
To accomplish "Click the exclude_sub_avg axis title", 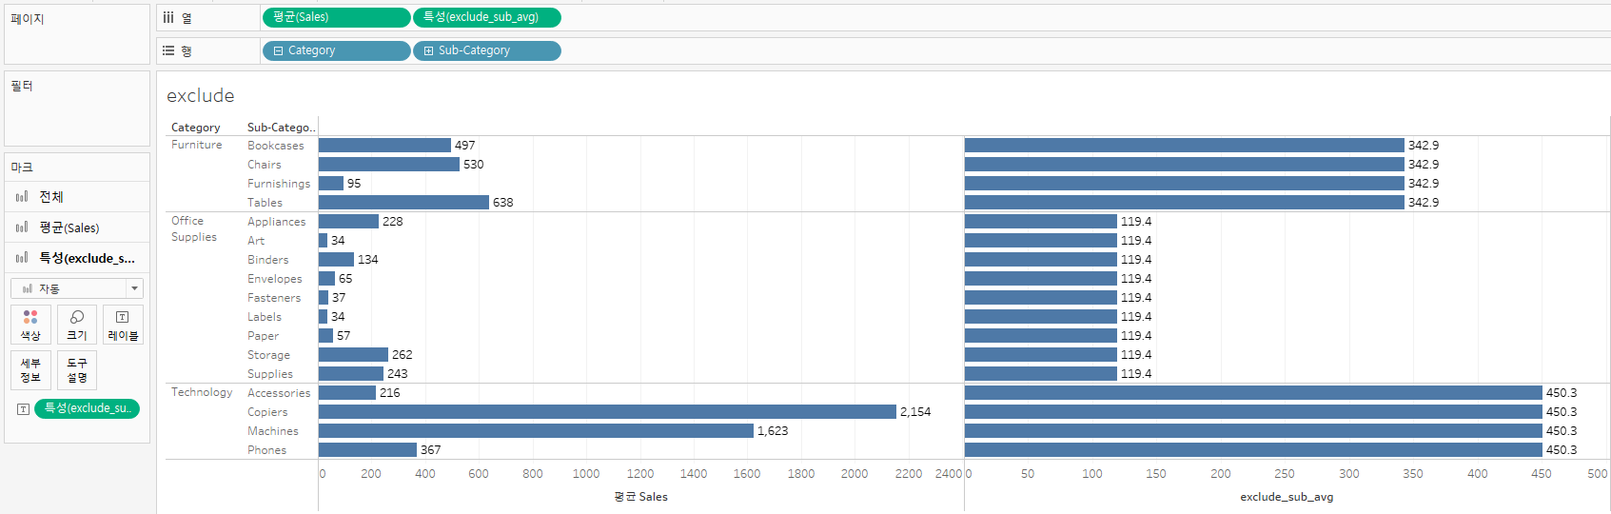I will 1287,497.
